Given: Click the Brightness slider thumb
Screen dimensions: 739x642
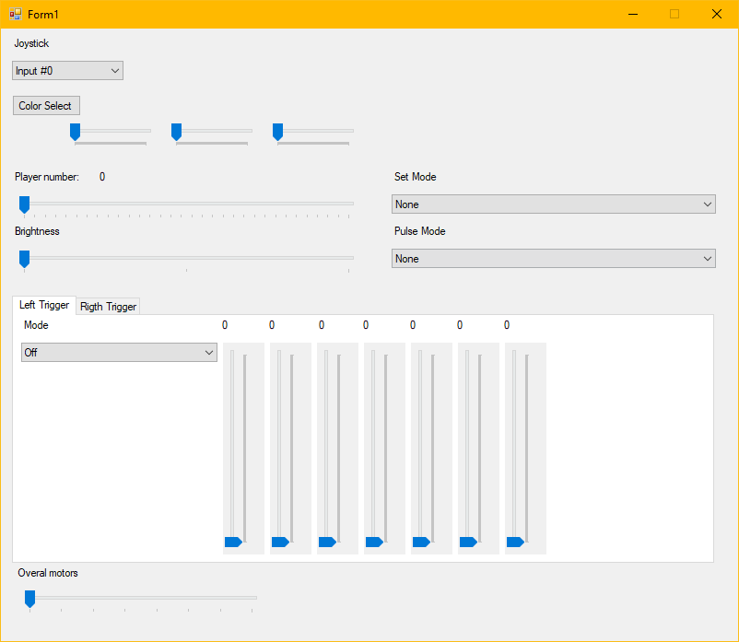Looking at the screenshot, I should point(24,259).
